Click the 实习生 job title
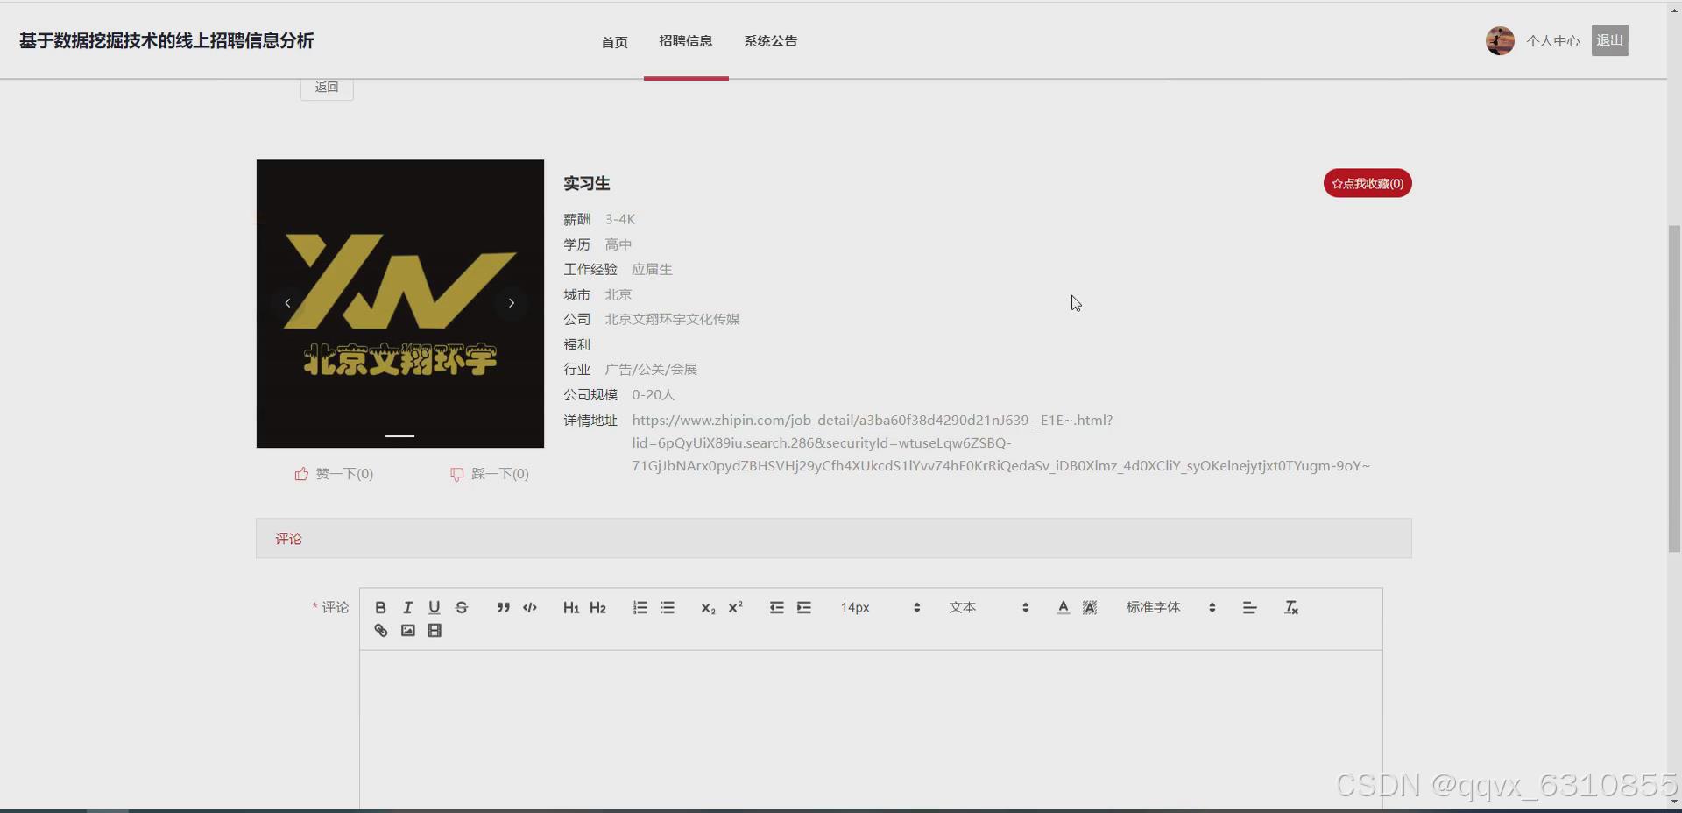 click(x=587, y=183)
